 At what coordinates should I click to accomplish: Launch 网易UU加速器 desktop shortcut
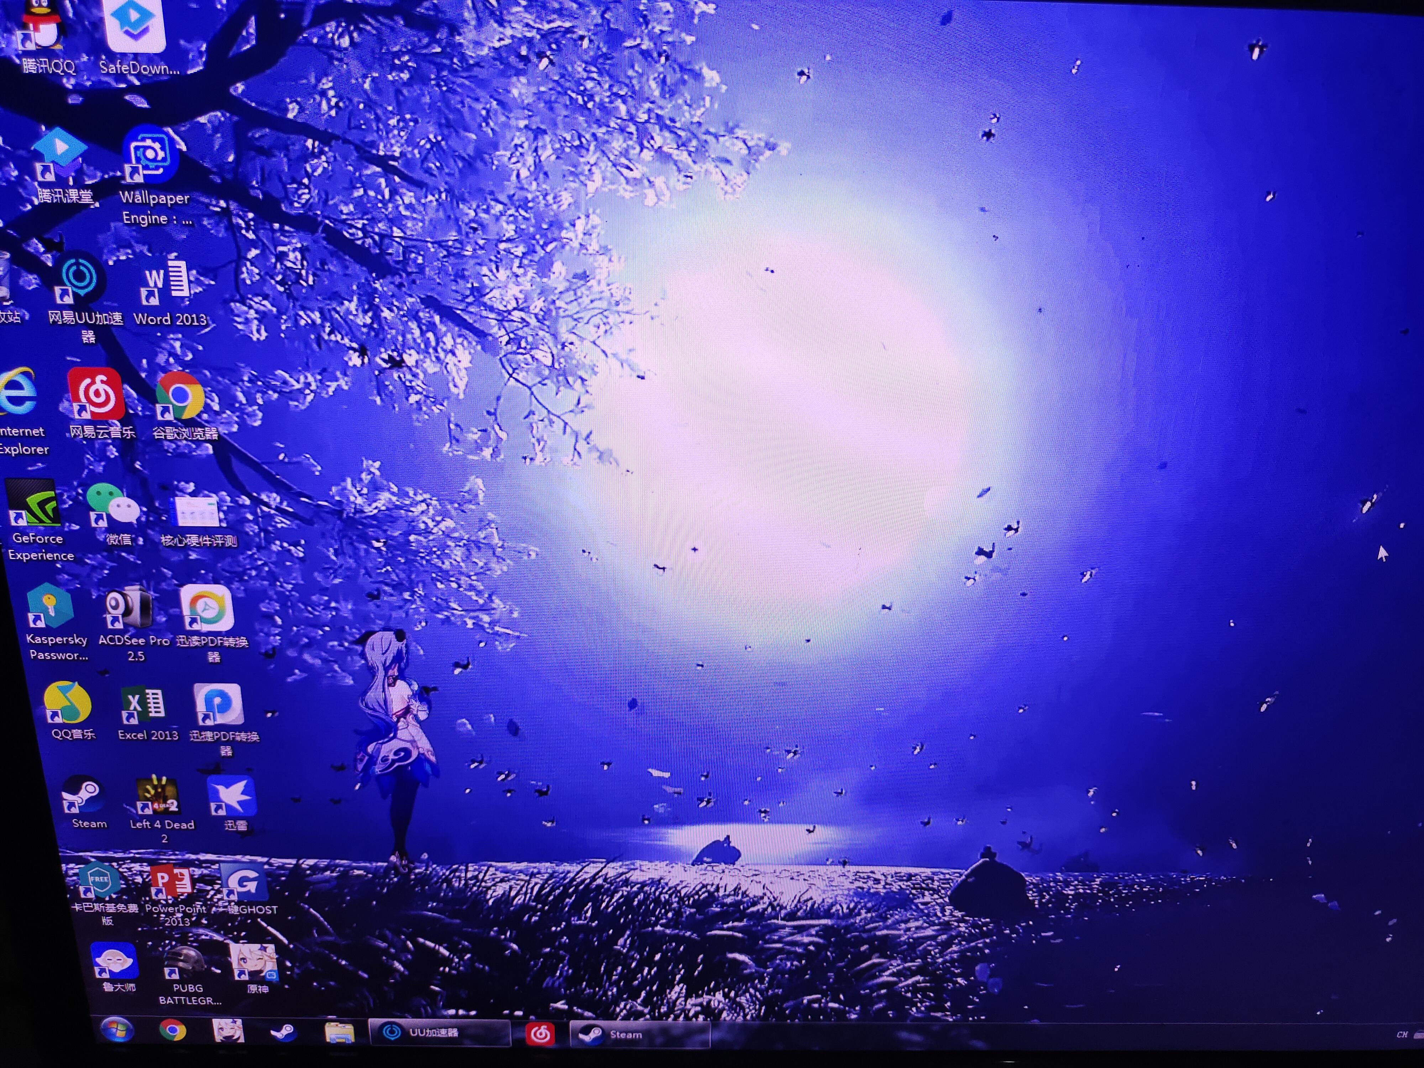tap(79, 278)
